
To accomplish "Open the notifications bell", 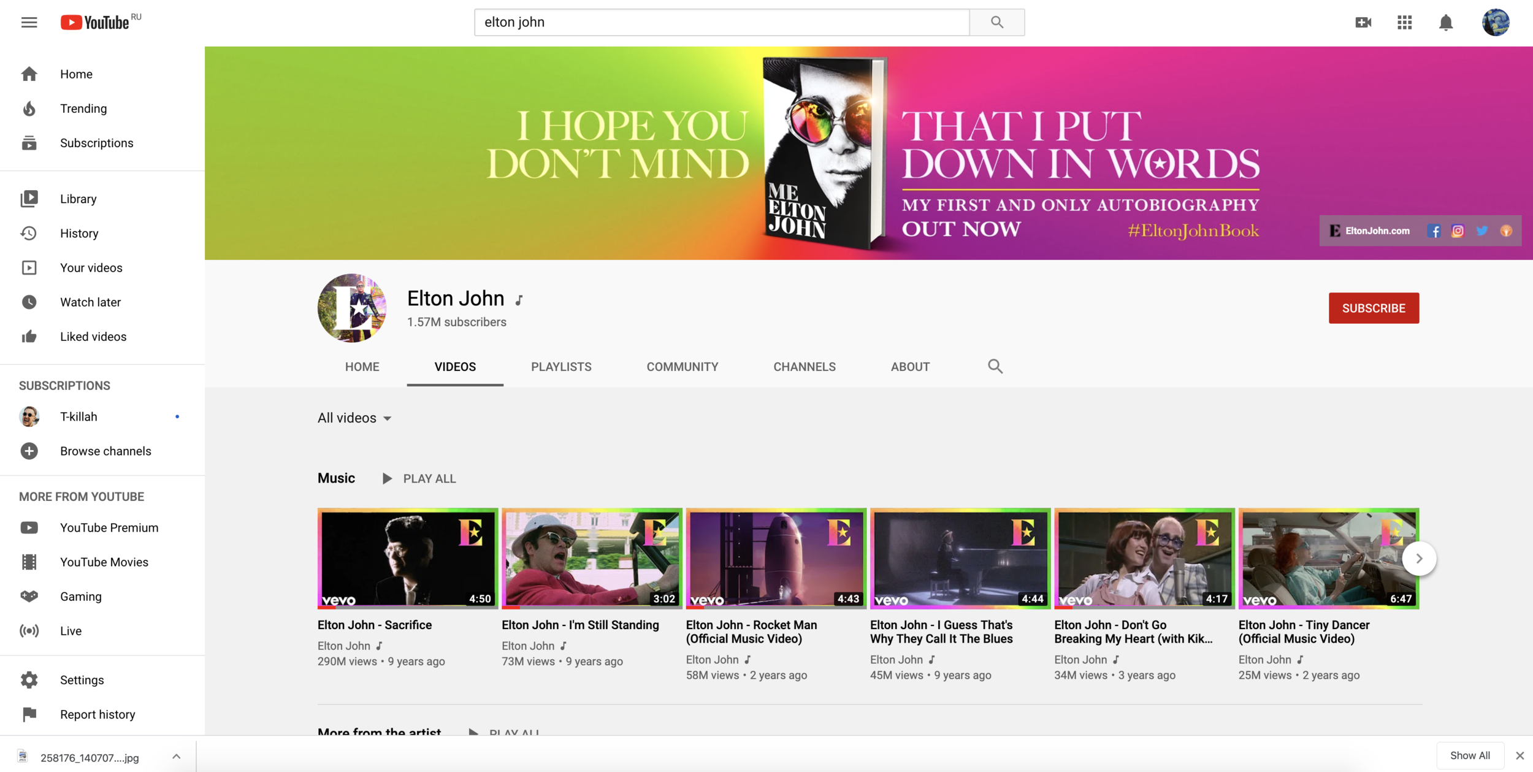I will click(1445, 23).
